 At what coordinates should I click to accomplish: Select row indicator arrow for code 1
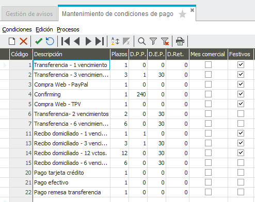point(5,65)
